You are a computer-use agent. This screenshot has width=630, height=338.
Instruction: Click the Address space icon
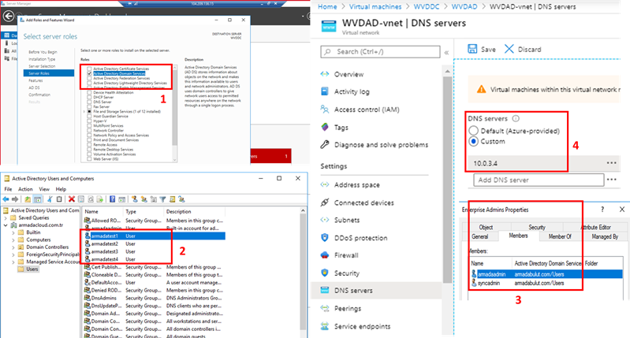coord(325,184)
